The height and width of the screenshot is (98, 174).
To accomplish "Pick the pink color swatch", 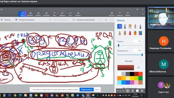I will point(136,82).
